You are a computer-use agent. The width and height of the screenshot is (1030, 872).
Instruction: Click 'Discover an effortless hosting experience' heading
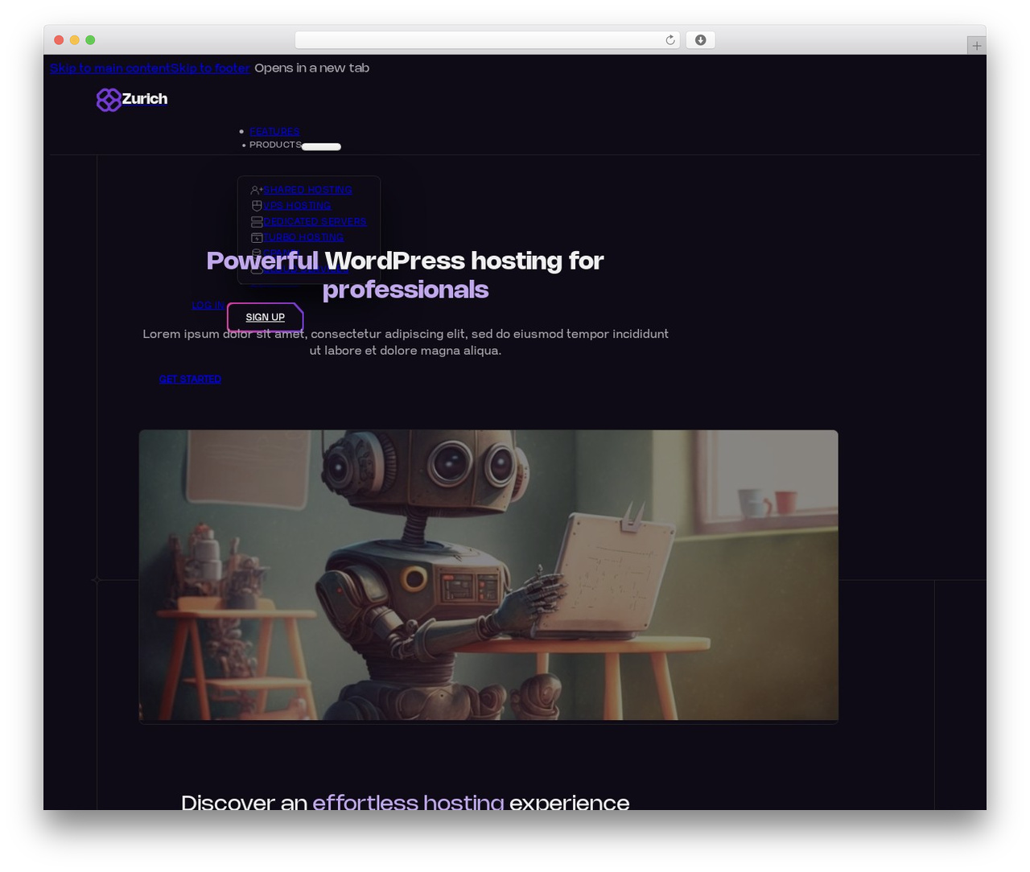point(406,801)
